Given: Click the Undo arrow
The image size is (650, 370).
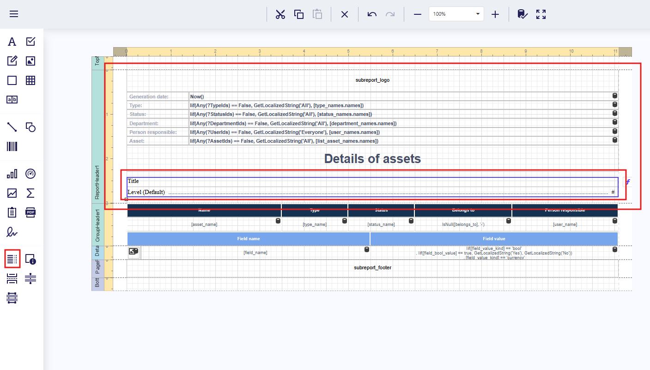Looking at the screenshot, I should (x=372, y=14).
